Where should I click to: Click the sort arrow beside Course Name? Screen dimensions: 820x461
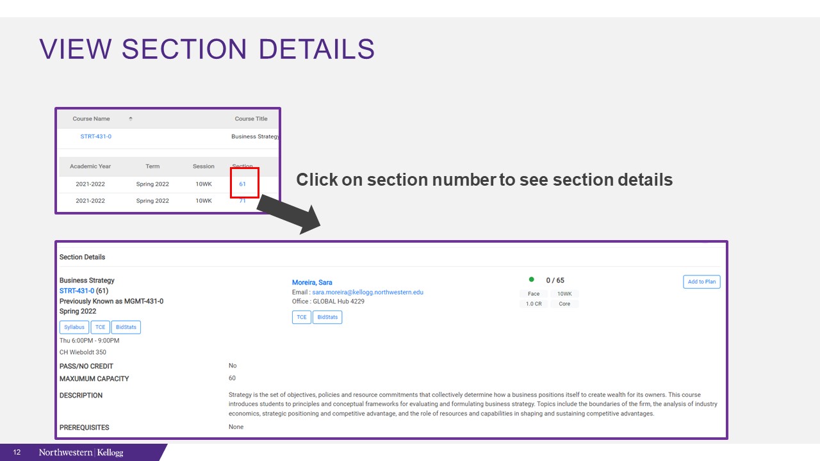coord(131,118)
